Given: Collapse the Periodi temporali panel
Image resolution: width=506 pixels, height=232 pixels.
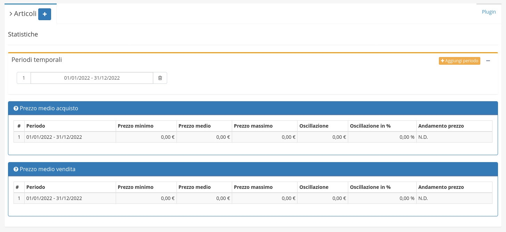Looking at the screenshot, I should (x=488, y=61).
